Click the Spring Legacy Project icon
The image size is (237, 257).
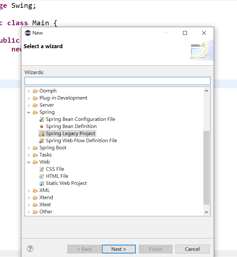tap(42, 134)
